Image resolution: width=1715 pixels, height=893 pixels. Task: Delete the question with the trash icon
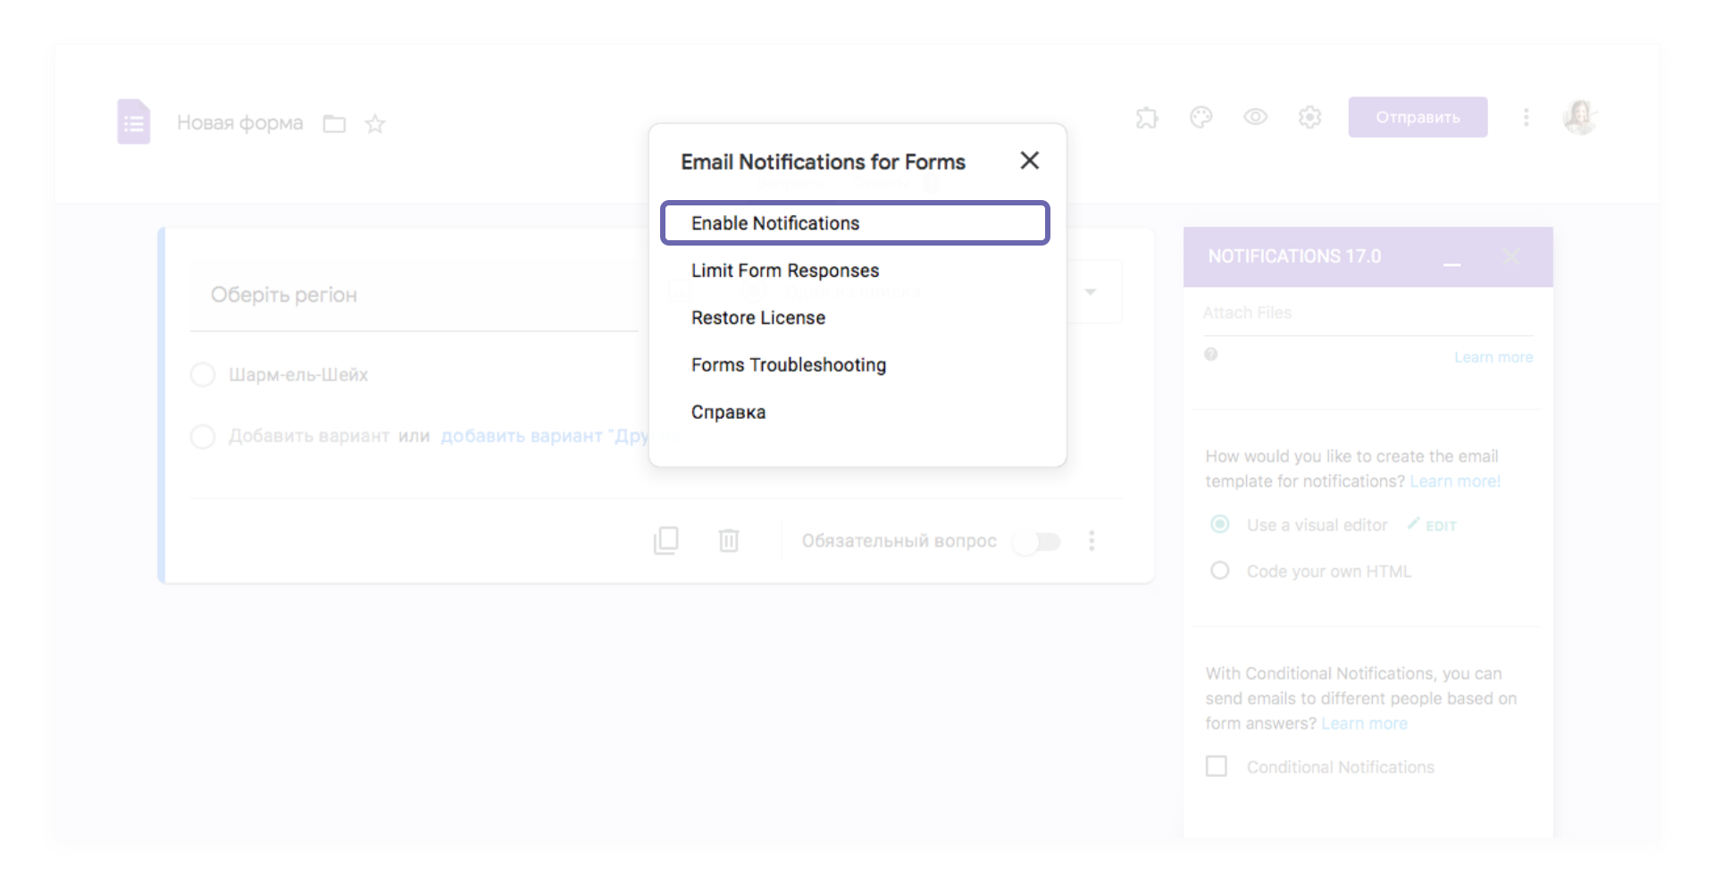tap(728, 540)
